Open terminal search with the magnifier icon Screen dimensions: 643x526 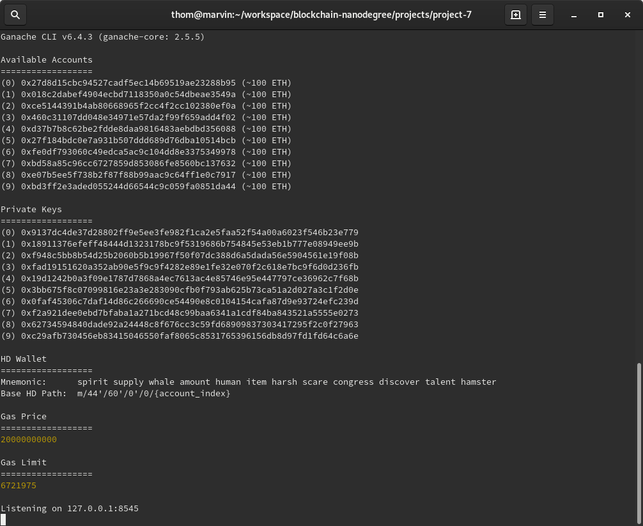(x=15, y=15)
